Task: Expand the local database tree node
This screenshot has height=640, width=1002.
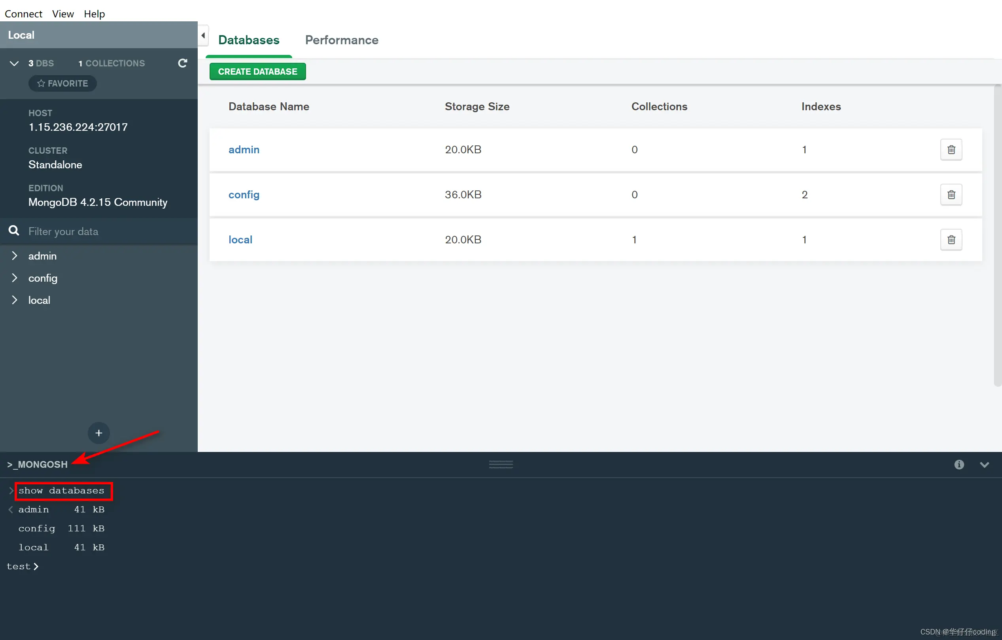Action: click(15, 300)
